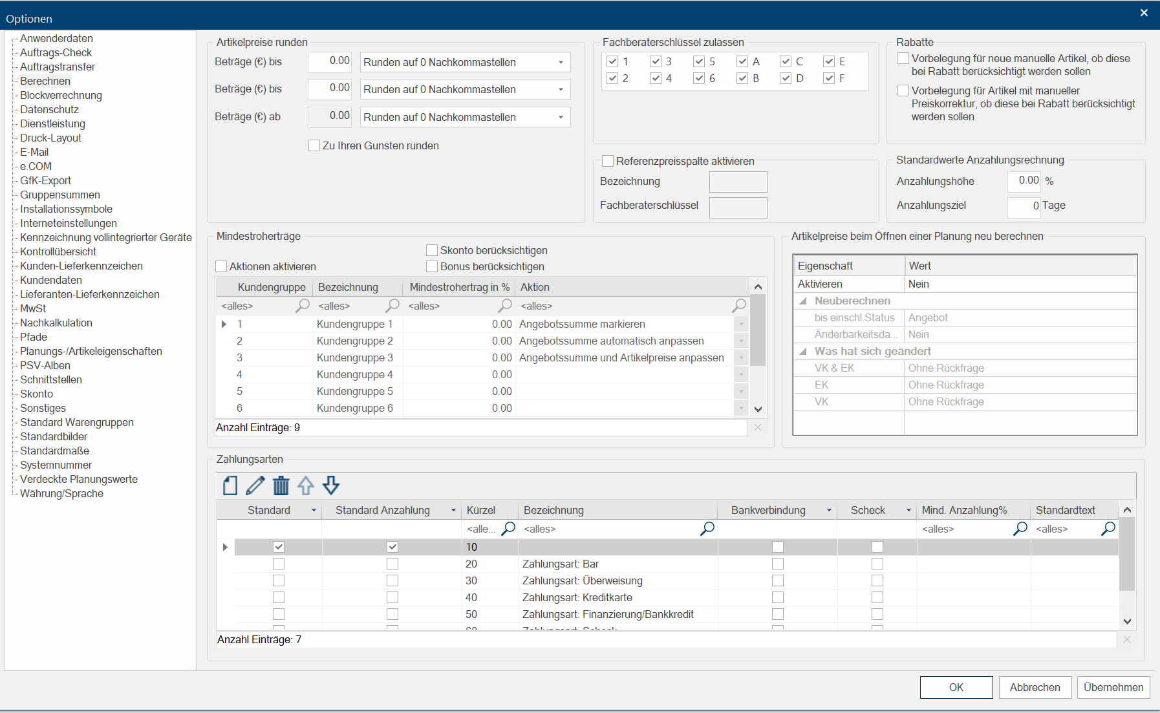Click the OK button
Image resolution: width=1160 pixels, height=713 pixels.
tap(956, 687)
